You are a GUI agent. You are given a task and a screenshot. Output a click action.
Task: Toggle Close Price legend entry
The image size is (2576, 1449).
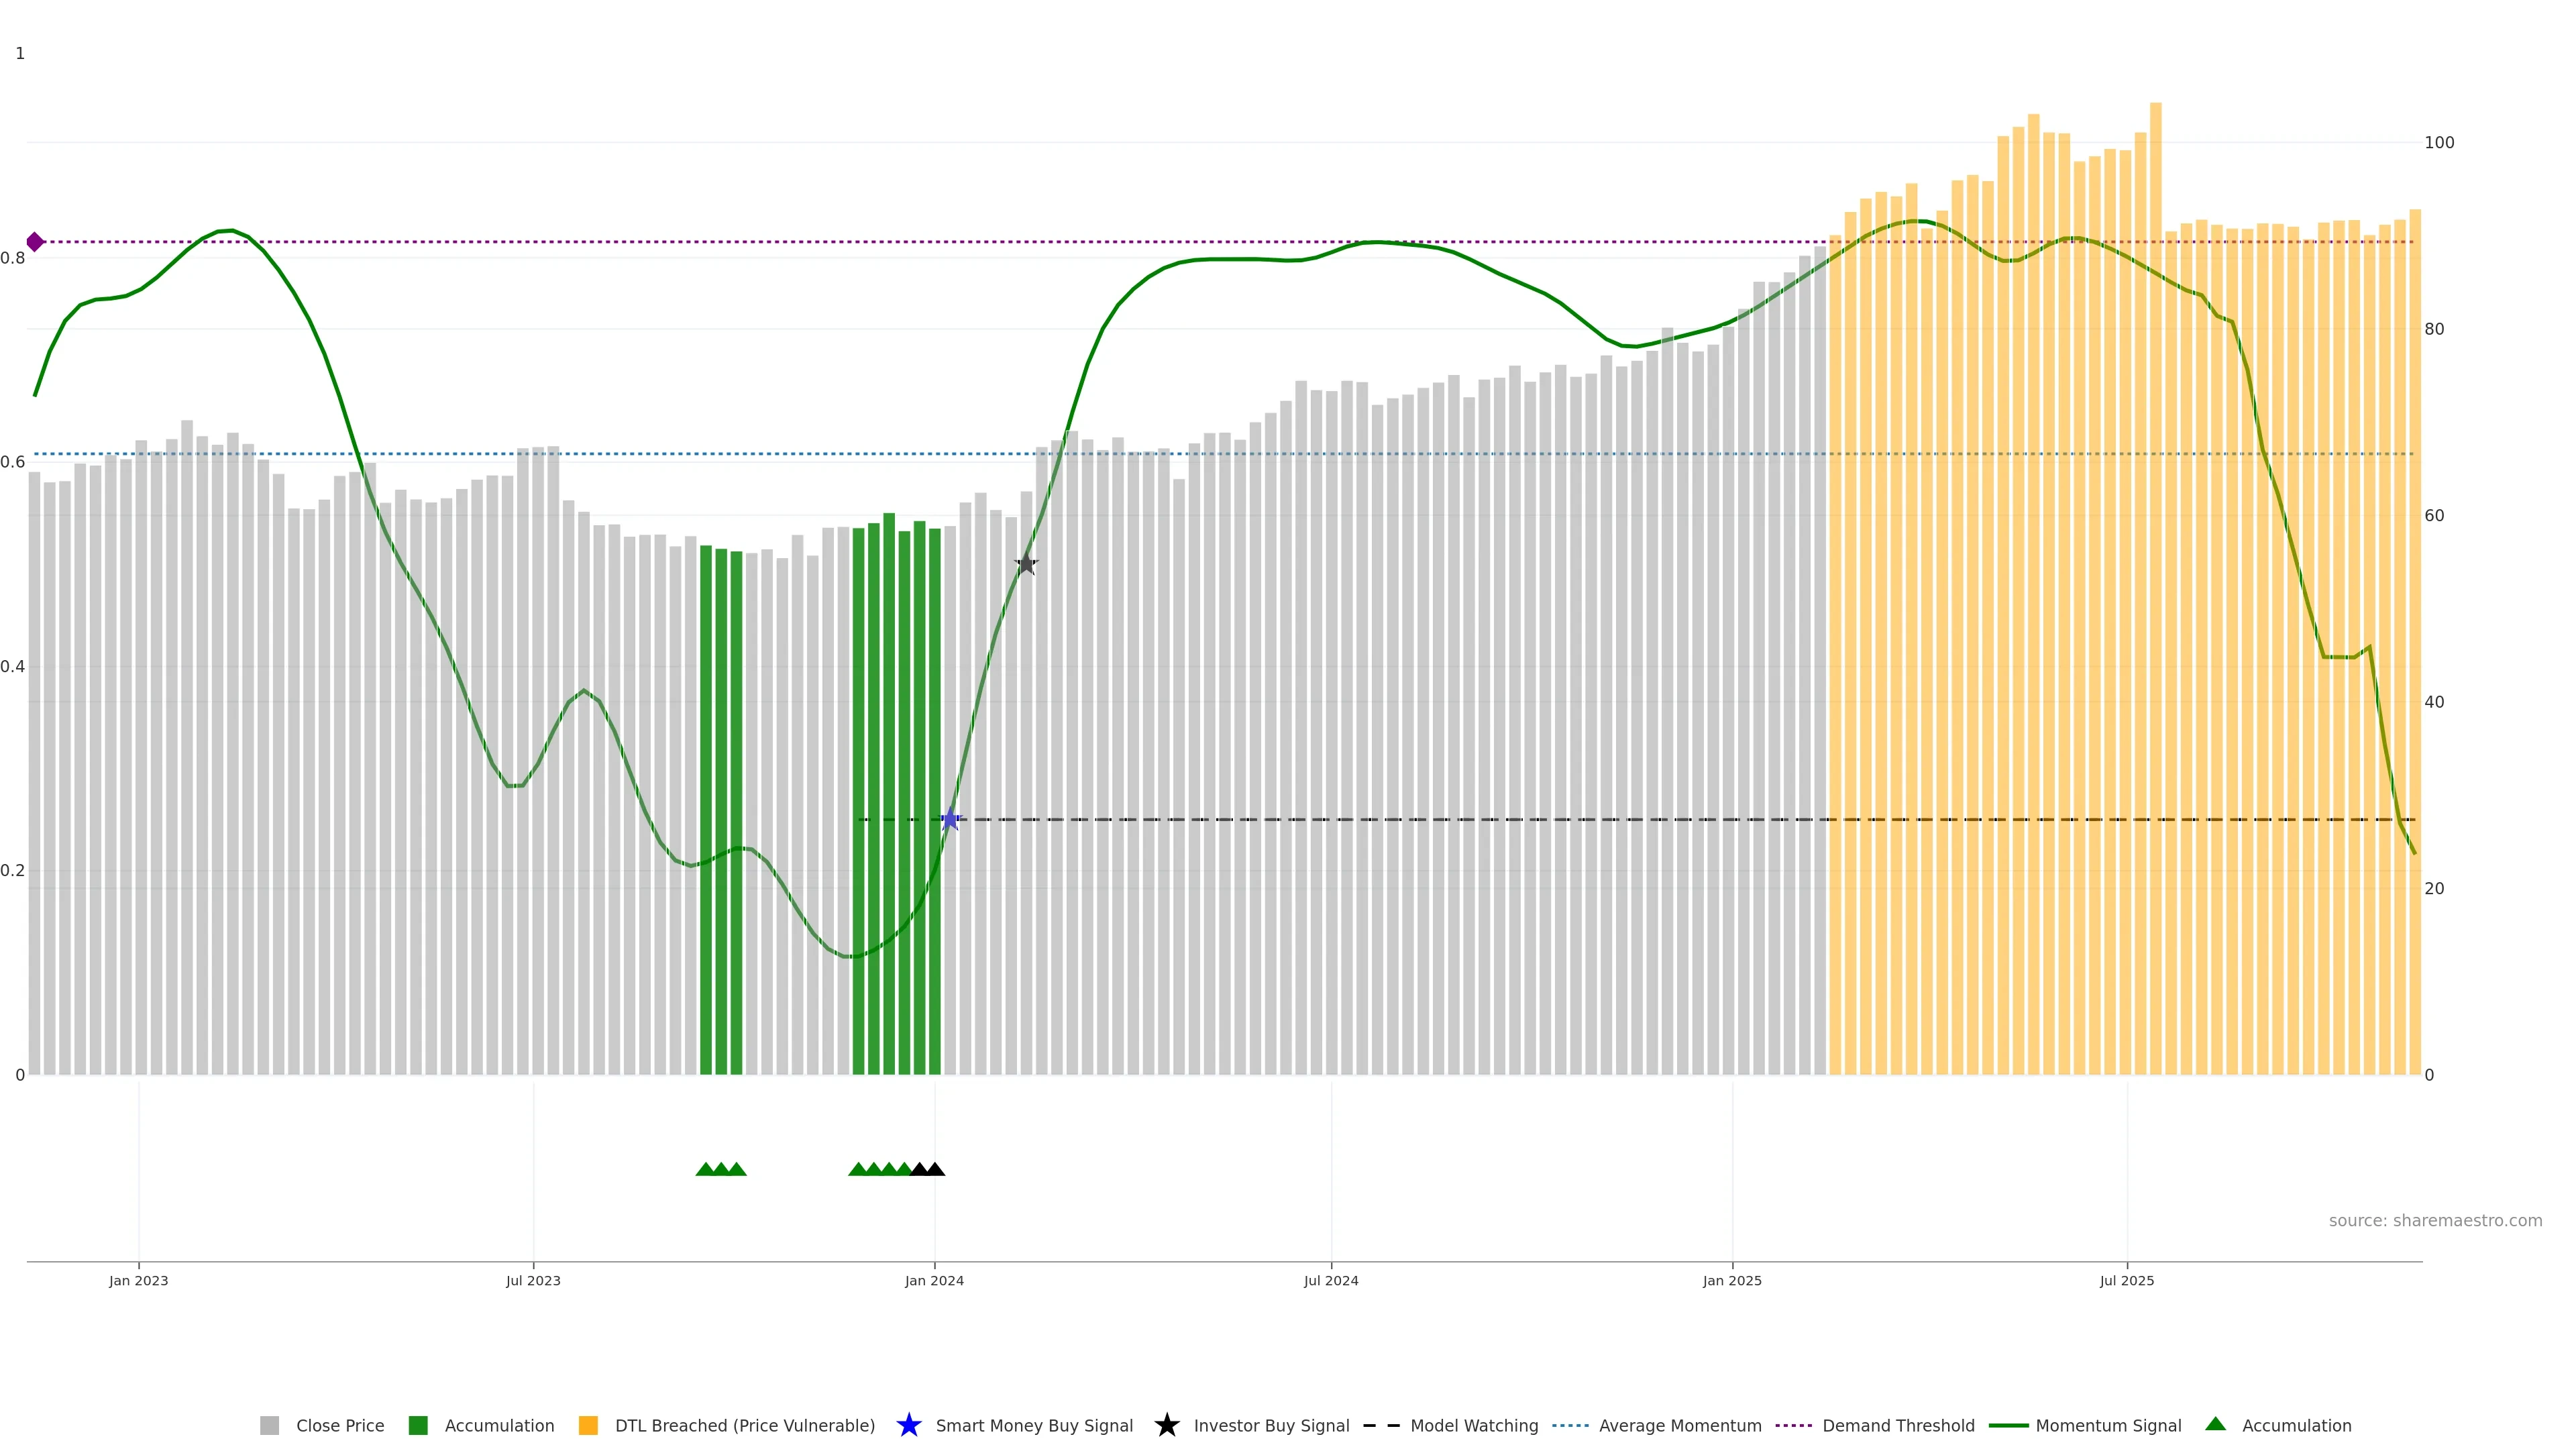point(339,1425)
